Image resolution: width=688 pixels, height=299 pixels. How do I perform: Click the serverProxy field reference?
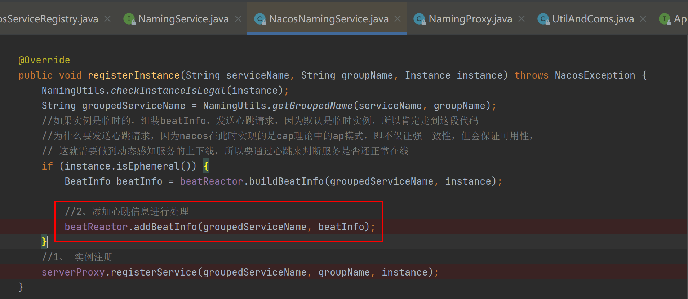tap(73, 272)
